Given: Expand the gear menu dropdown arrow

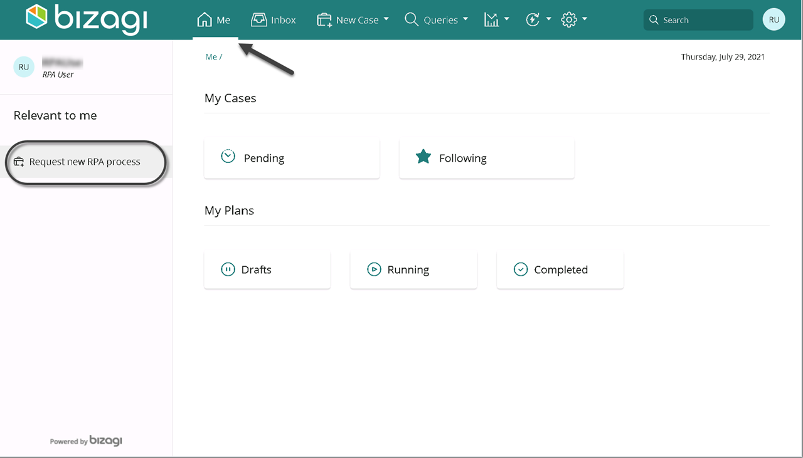Looking at the screenshot, I should coord(585,19).
